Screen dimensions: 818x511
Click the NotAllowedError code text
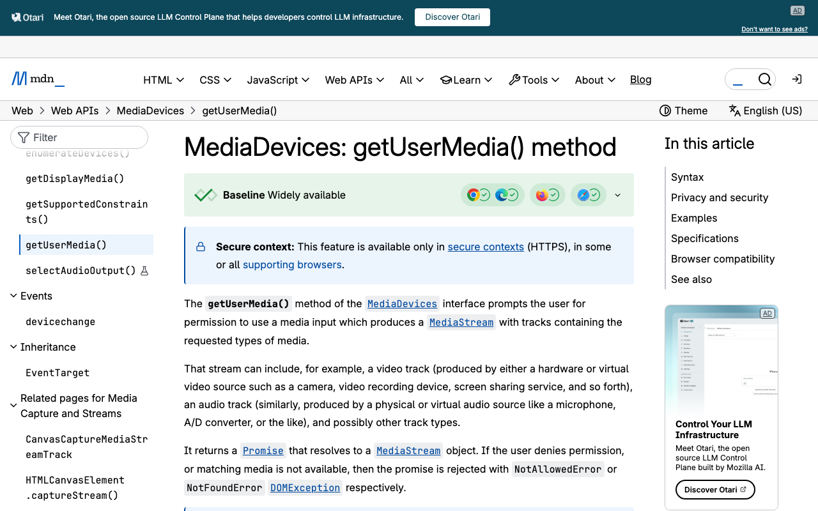558,469
